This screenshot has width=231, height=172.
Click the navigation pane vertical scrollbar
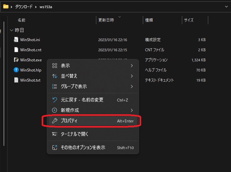point(4,84)
